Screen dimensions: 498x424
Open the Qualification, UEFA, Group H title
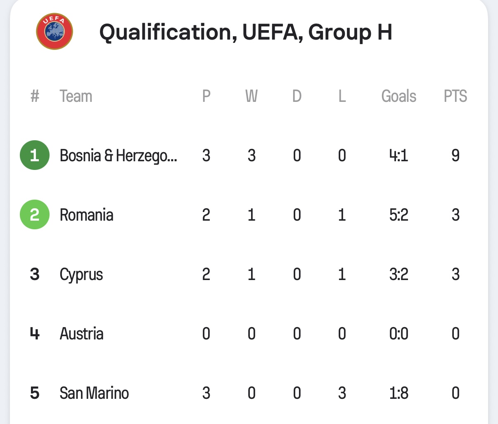tap(246, 32)
